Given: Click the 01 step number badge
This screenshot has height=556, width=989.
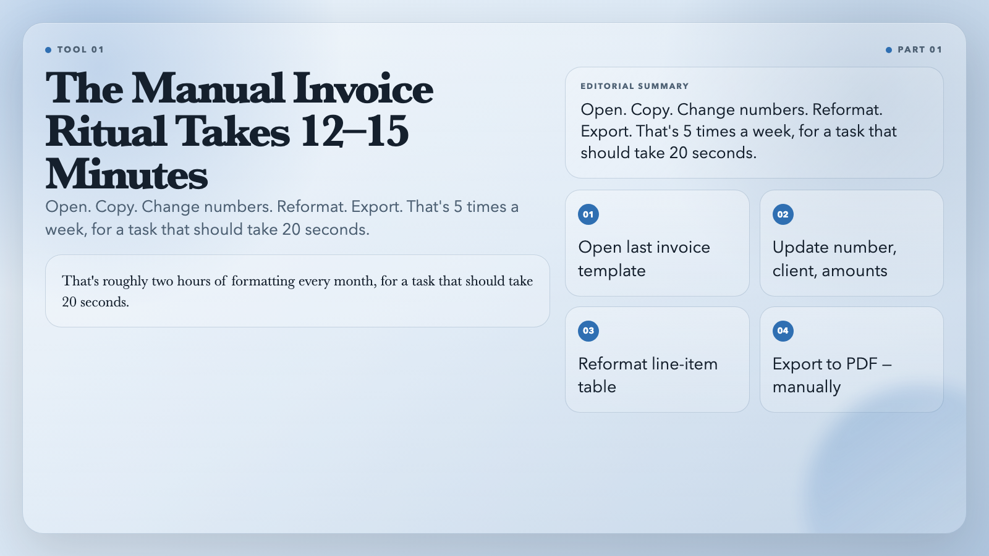Looking at the screenshot, I should tap(588, 214).
